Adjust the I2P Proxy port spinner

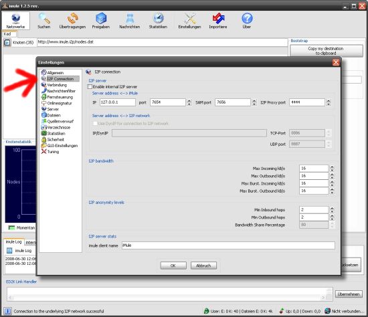(x=329, y=102)
